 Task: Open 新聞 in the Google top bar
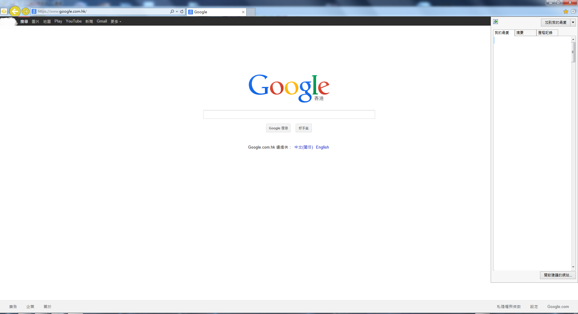pyautogui.click(x=89, y=21)
